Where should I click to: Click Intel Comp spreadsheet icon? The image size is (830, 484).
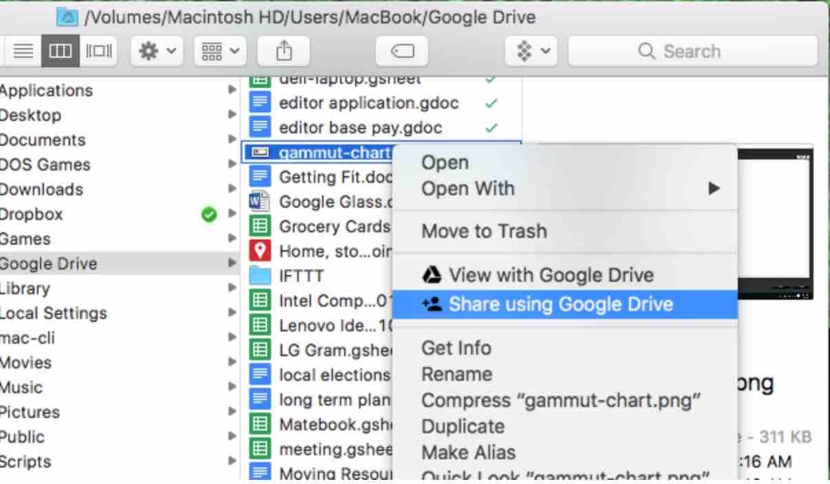point(259,300)
